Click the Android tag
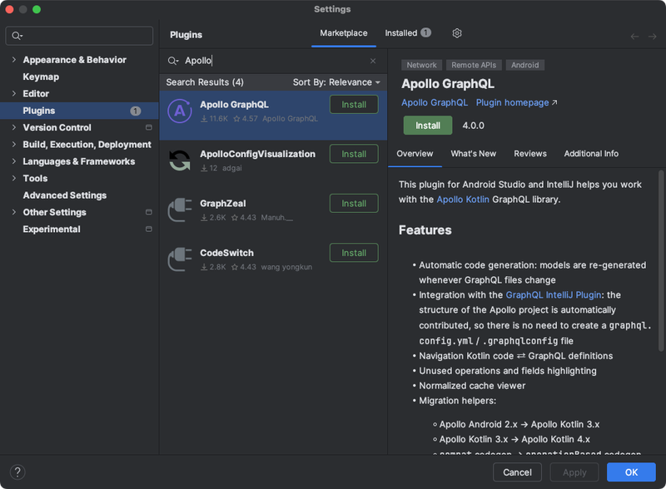This screenshot has width=666, height=489. pyautogui.click(x=524, y=65)
